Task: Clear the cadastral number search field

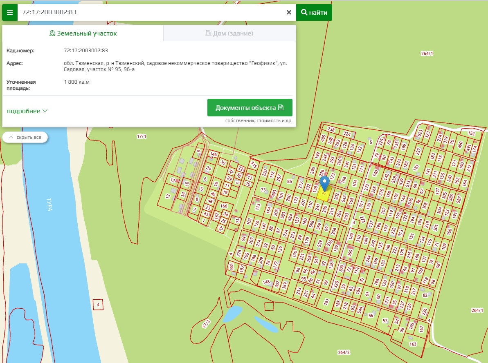Action: click(x=289, y=12)
